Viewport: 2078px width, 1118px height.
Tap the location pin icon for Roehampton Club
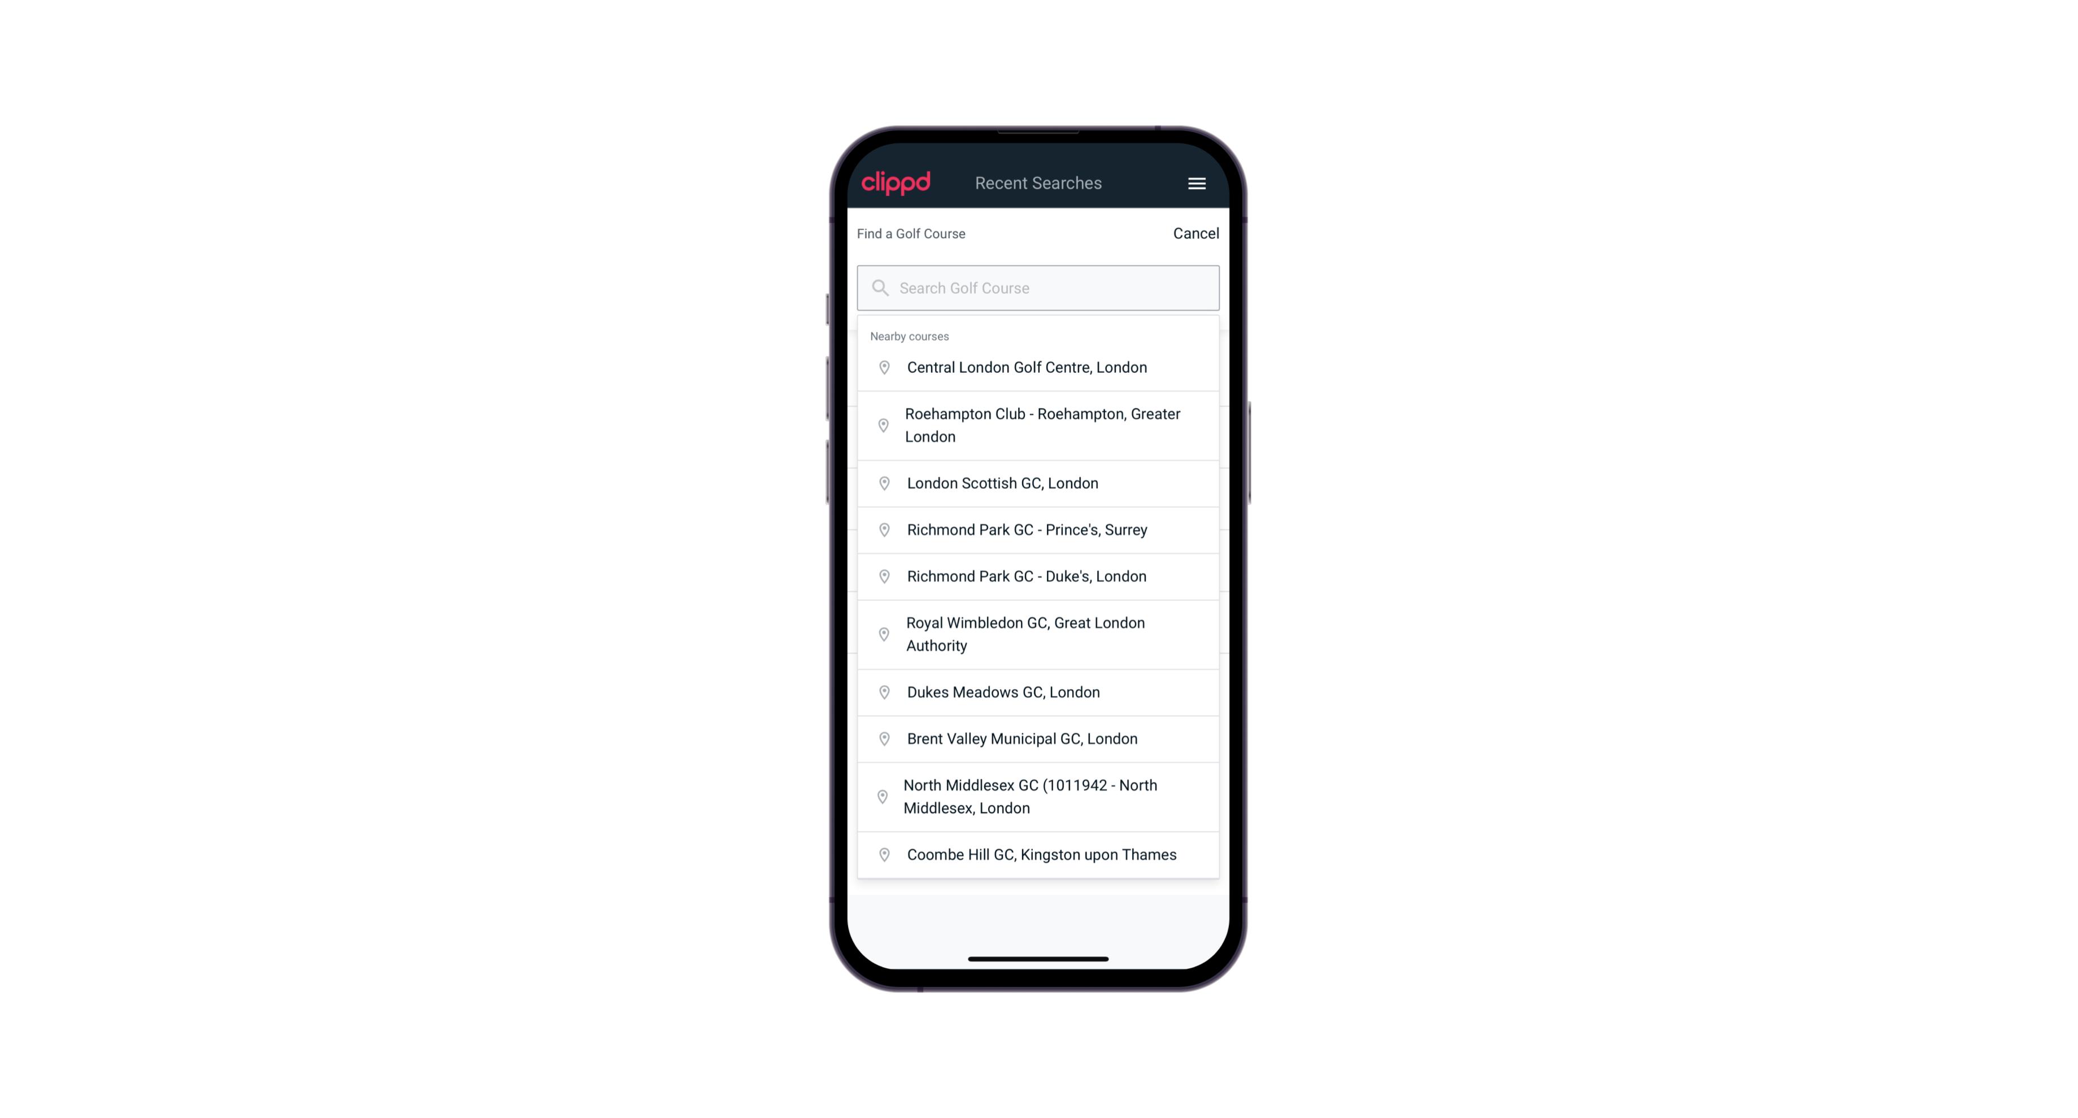pos(882,425)
